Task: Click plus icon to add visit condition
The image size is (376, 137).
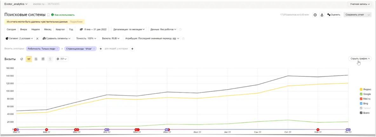Action: 101,49
